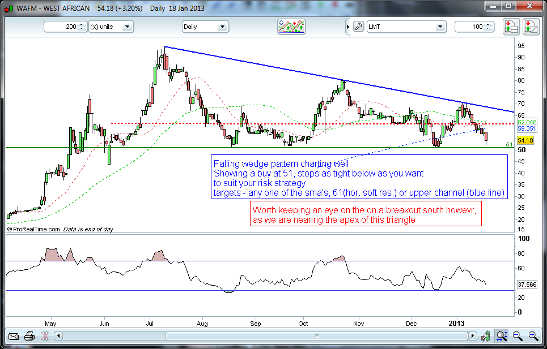547x349 pixels.
Task: Expand toolbar with small black arrow
Action: click(x=347, y=27)
